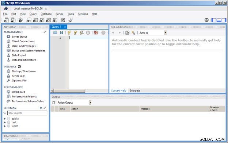228x143 pixels.
Task: Execute the whole script lightning icon
Action: tap(69, 33)
